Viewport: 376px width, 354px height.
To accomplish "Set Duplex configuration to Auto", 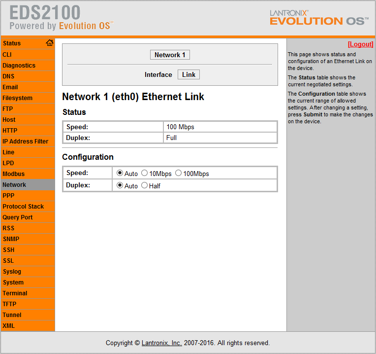I will coord(120,185).
